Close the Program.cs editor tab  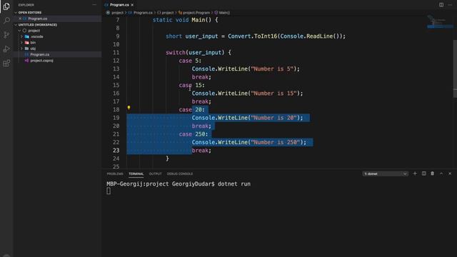(132, 5)
